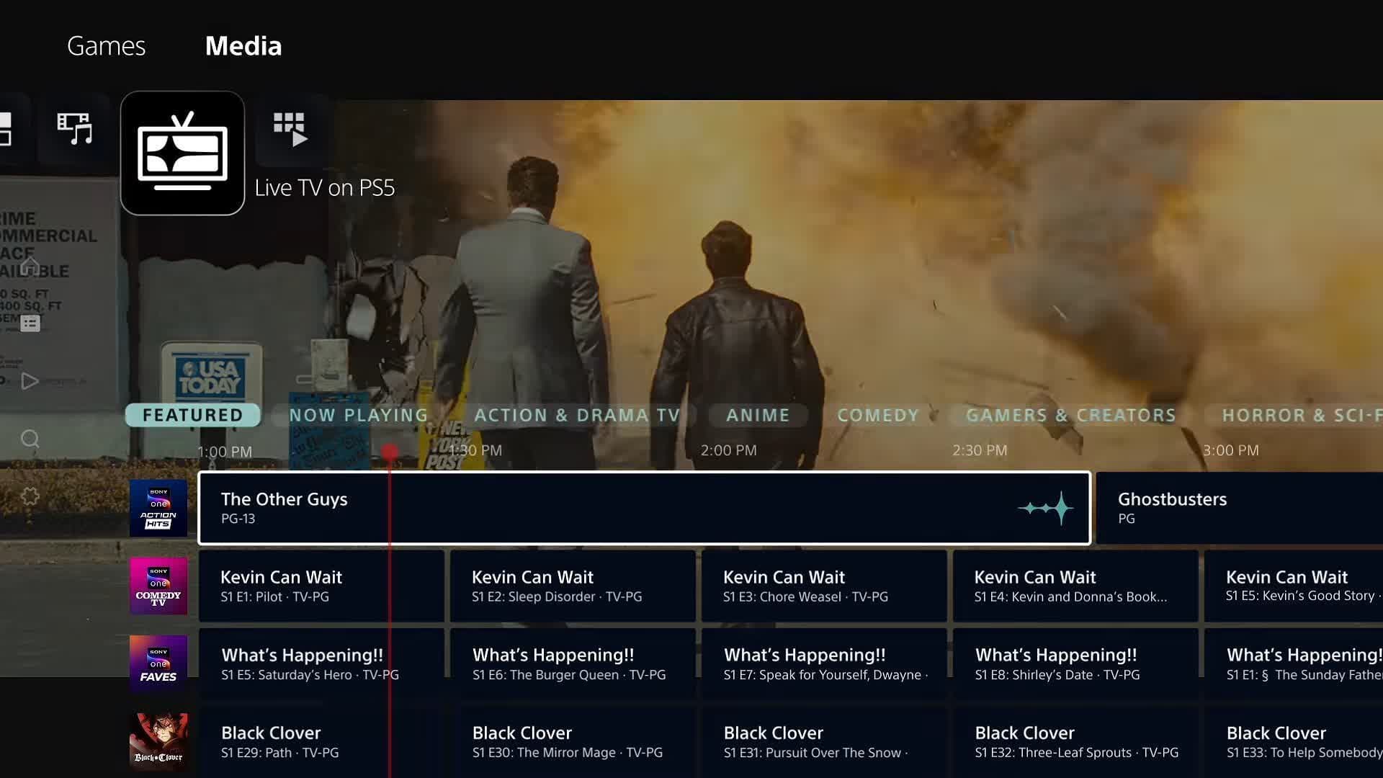This screenshot has width=1383, height=778.
Task: Click the 2:00 PM time label
Action: 728,450
